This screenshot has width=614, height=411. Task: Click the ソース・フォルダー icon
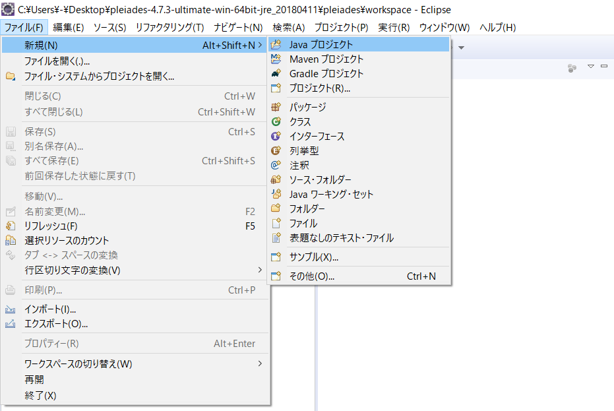(276, 180)
